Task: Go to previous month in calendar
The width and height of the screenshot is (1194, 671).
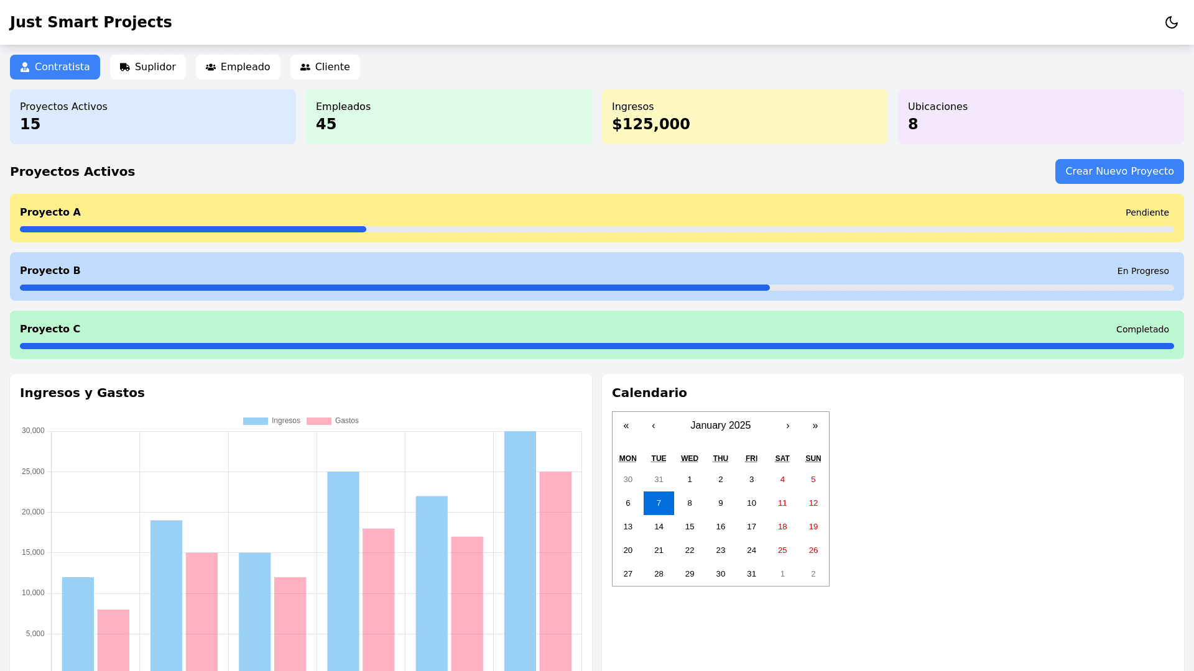Action: tap(654, 426)
